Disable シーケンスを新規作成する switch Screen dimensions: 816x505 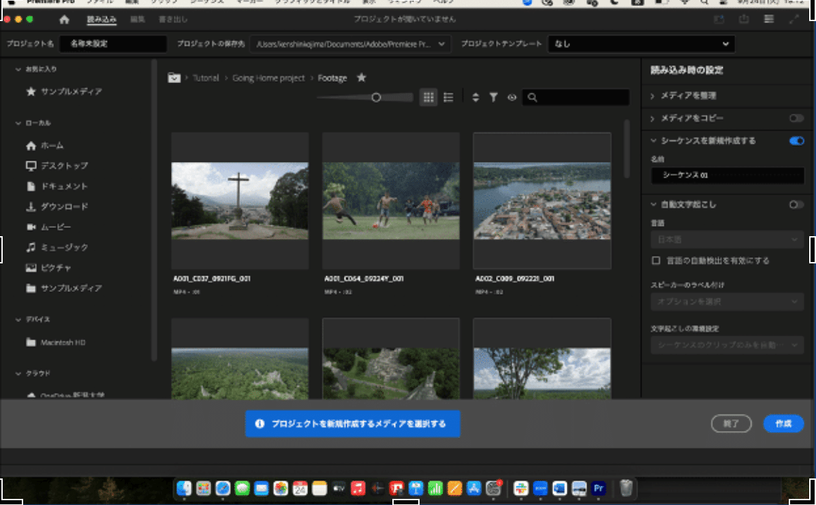[x=796, y=140]
